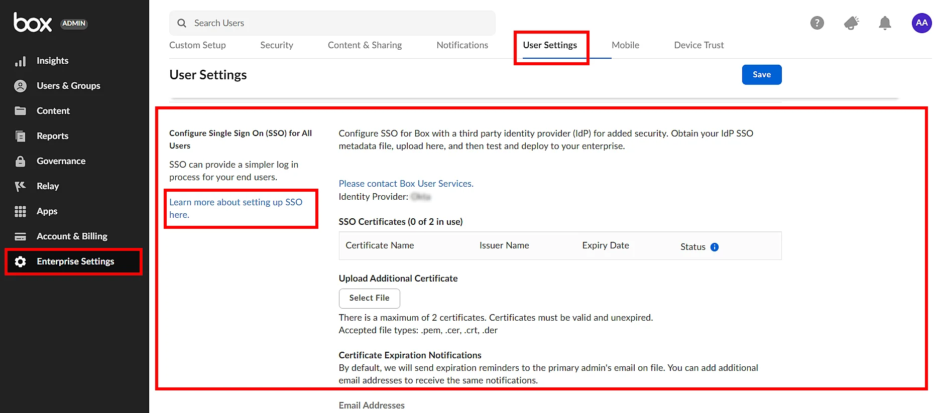Open the AA account avatar

point(921,23)
